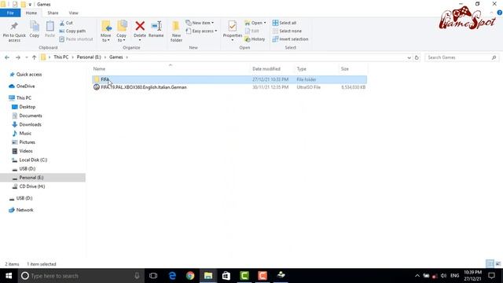Launch Google Chrome from the taskbar
Image resolution: width=503 pixels, height=283 pixels.
[x=190, y=276]
